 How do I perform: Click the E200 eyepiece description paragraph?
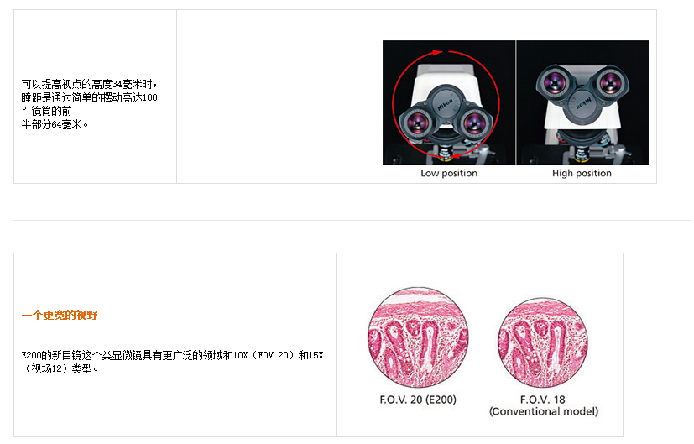tap(172, 362)
